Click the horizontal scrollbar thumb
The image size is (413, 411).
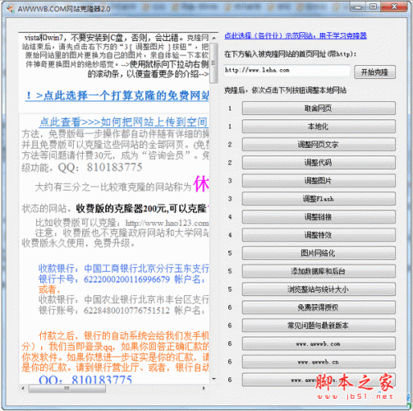pyautogui.click(x=67, y=388)
